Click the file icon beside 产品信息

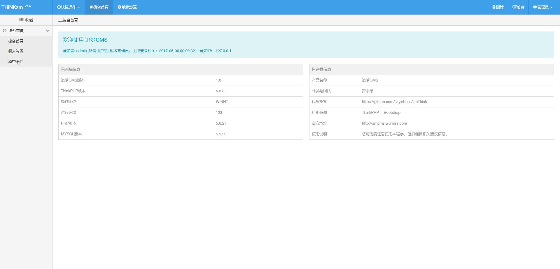point(314,69)
